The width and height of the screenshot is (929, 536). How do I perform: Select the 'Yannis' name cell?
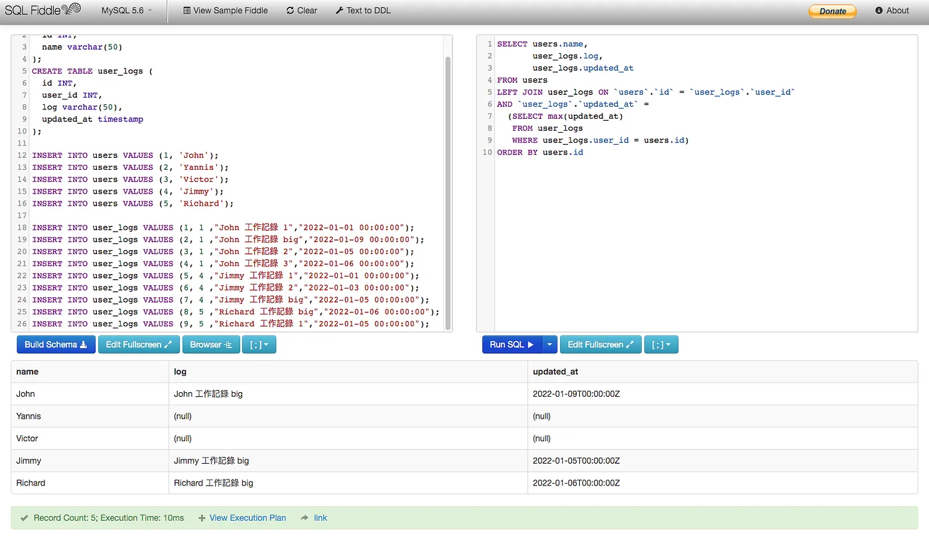pyautogui.click(x=90, y=416)
